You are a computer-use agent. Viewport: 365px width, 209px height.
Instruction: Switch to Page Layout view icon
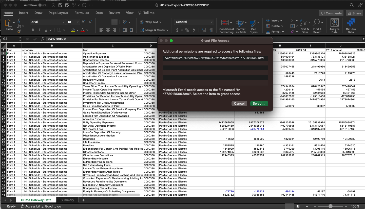[298, 206]
